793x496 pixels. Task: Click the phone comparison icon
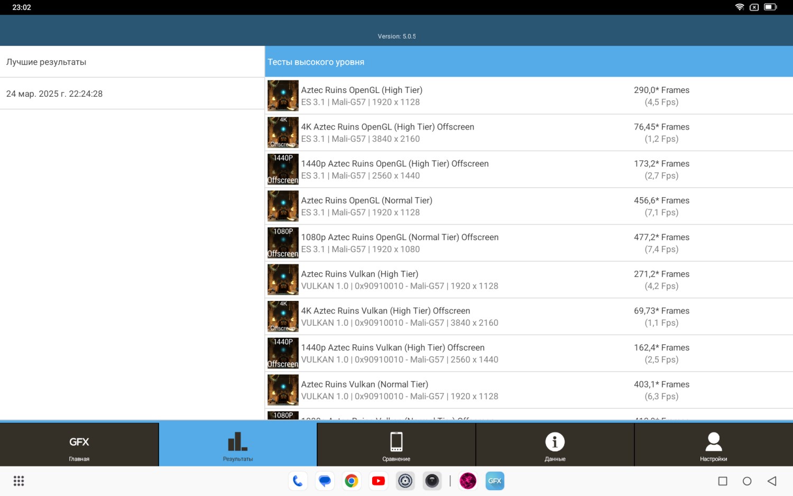tap(396, 442)
